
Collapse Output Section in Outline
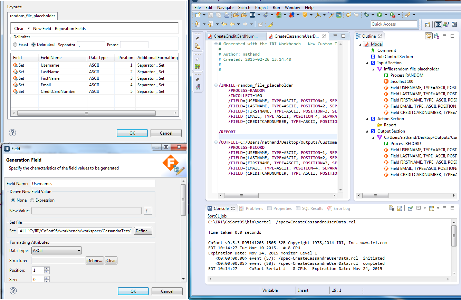pyautogui.click(x=367, y=131)
